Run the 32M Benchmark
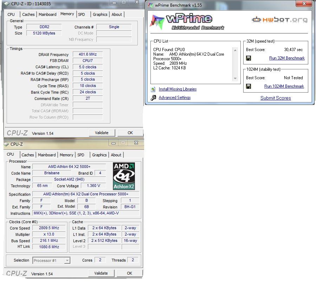The width and height of the screenshot is (316, 282). 287,58
